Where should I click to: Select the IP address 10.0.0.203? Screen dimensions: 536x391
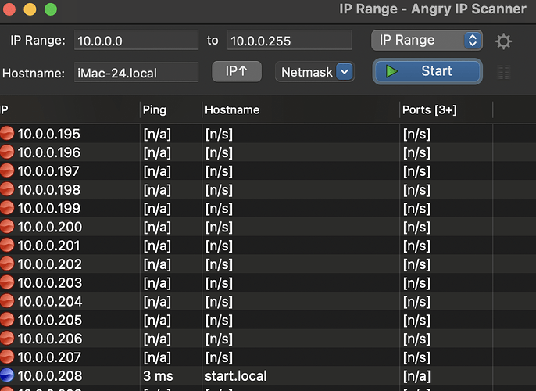50,283
